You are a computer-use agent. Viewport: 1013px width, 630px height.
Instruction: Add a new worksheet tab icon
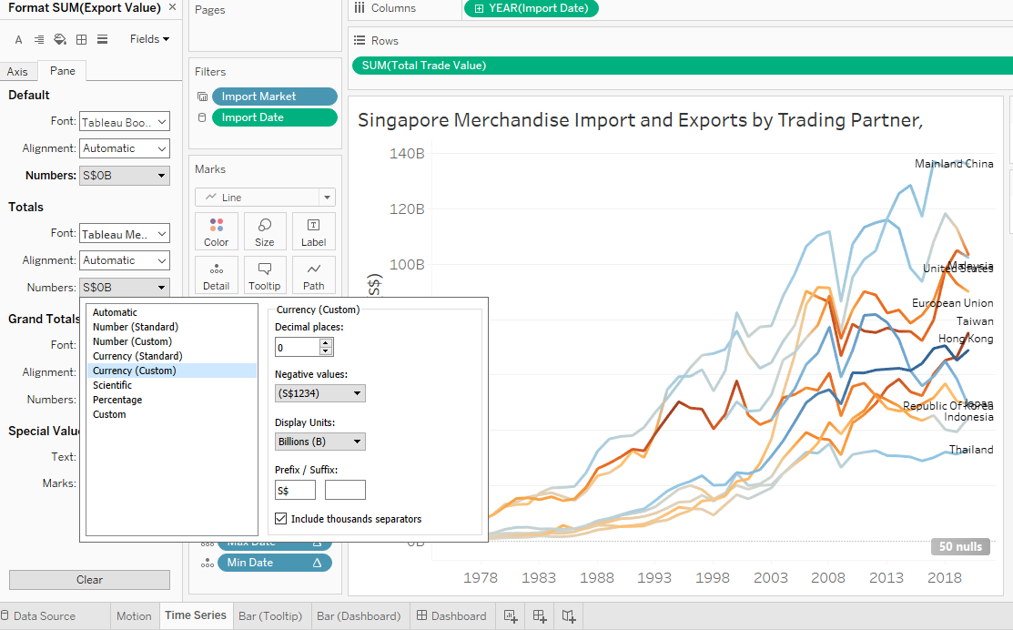point(511,616)
